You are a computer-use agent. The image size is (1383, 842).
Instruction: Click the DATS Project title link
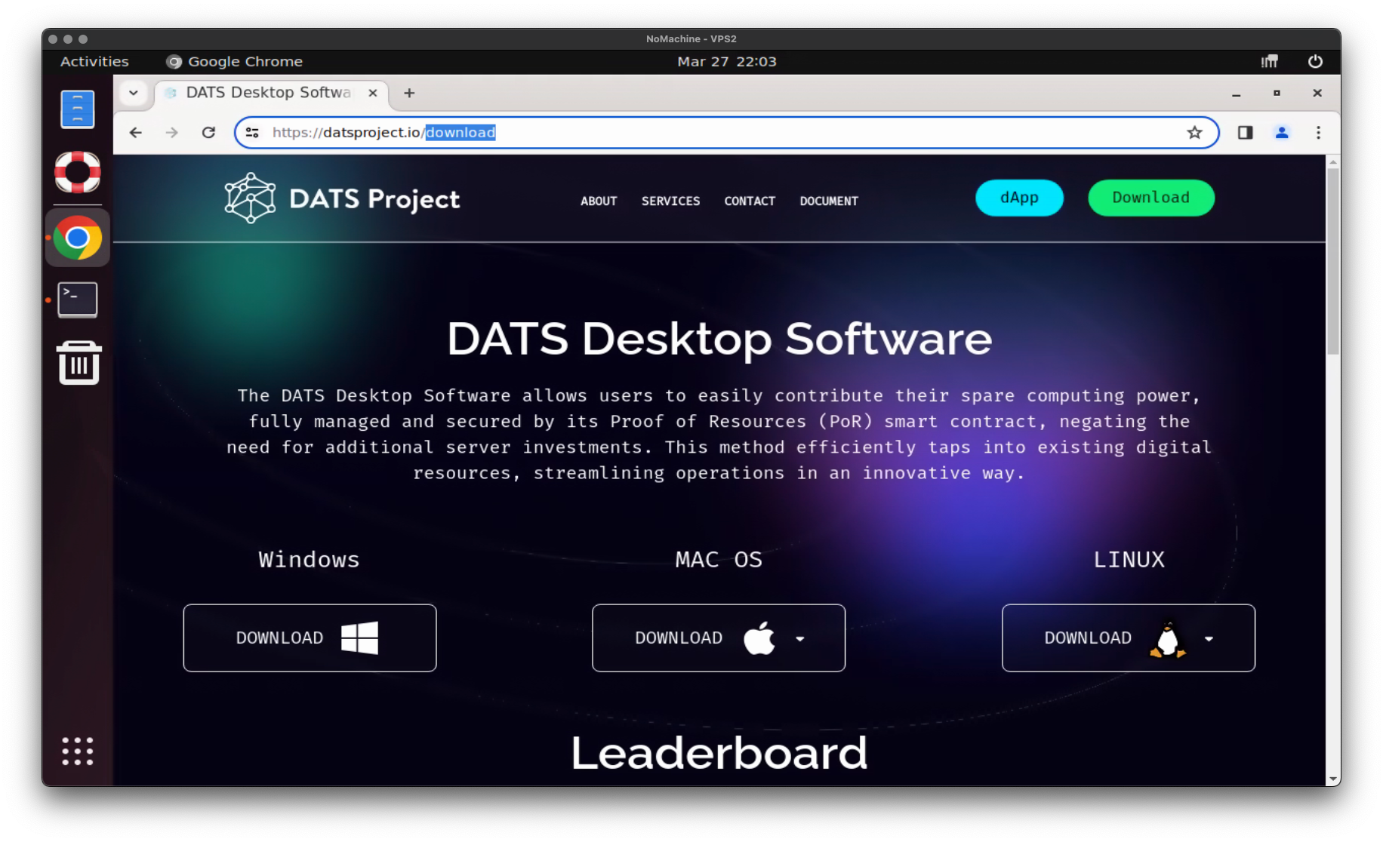(x=374, y=199)
